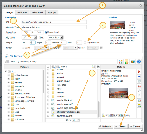The image size is (147, 134).
Task: Click the File Browser monitor icon
Action: (7, 56)
